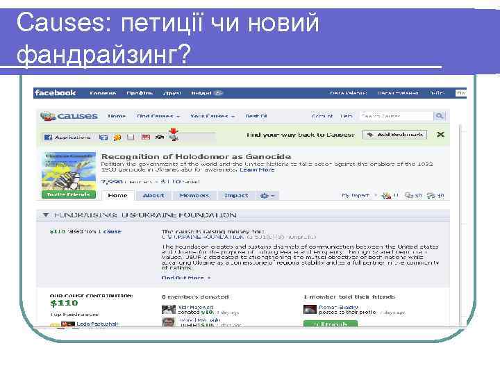
Task: Click the Home link in Causes navigation
Action: point(117,117)
